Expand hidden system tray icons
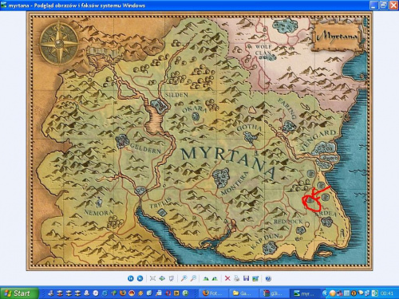The height and width of the screenshot is (299, 399). pyautogui.click(x=325, y=293)
